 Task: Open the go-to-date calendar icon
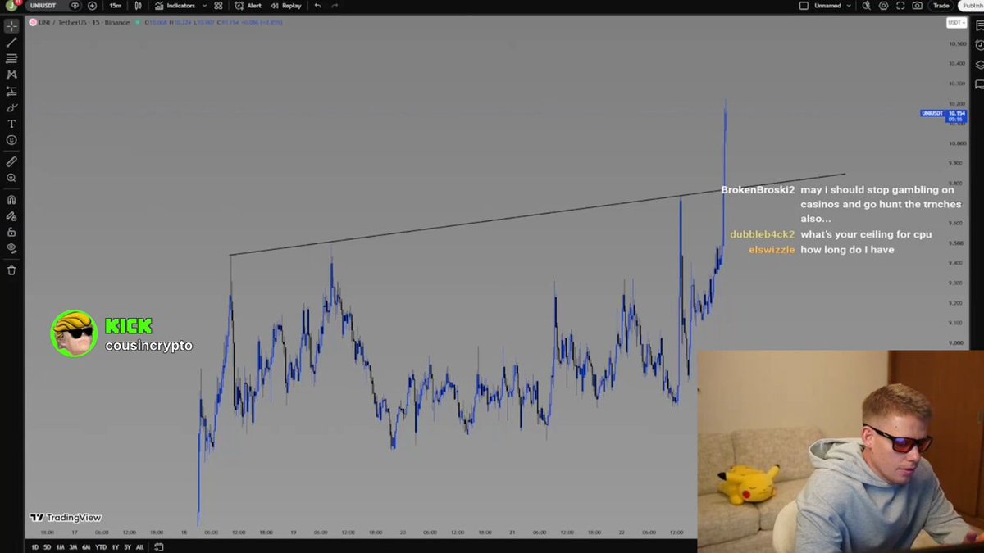(x=159, y=547)
